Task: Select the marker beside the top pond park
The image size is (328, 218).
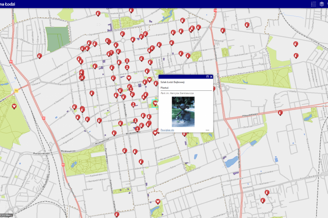Action: pos(183,20)
